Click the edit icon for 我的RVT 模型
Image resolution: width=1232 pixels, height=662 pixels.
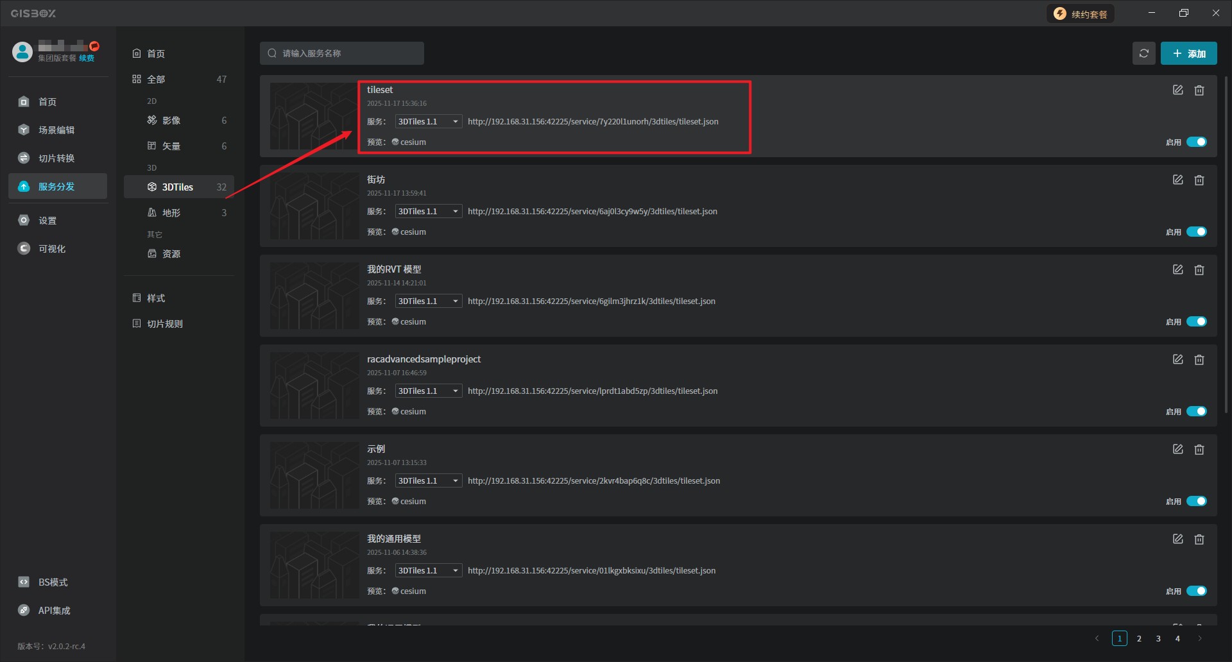1177,270
